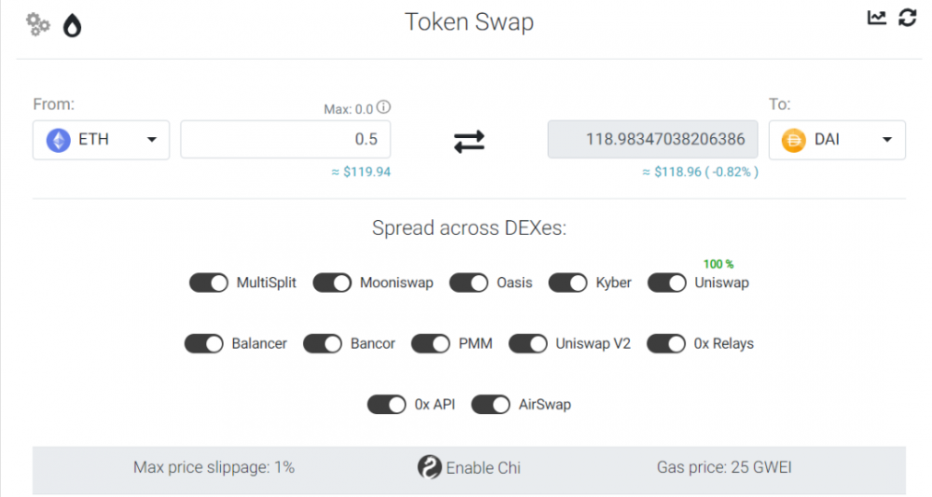Viewport: 932px width, 497px height.
Task: Click the ETH token logo
Action: pyautogui.click(x=59, y=140)
